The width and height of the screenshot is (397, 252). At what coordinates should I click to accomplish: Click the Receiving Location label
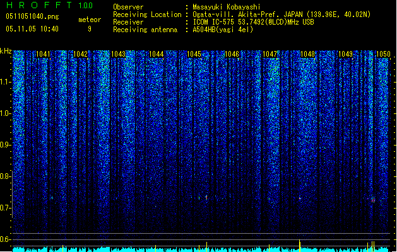(147, 14)
